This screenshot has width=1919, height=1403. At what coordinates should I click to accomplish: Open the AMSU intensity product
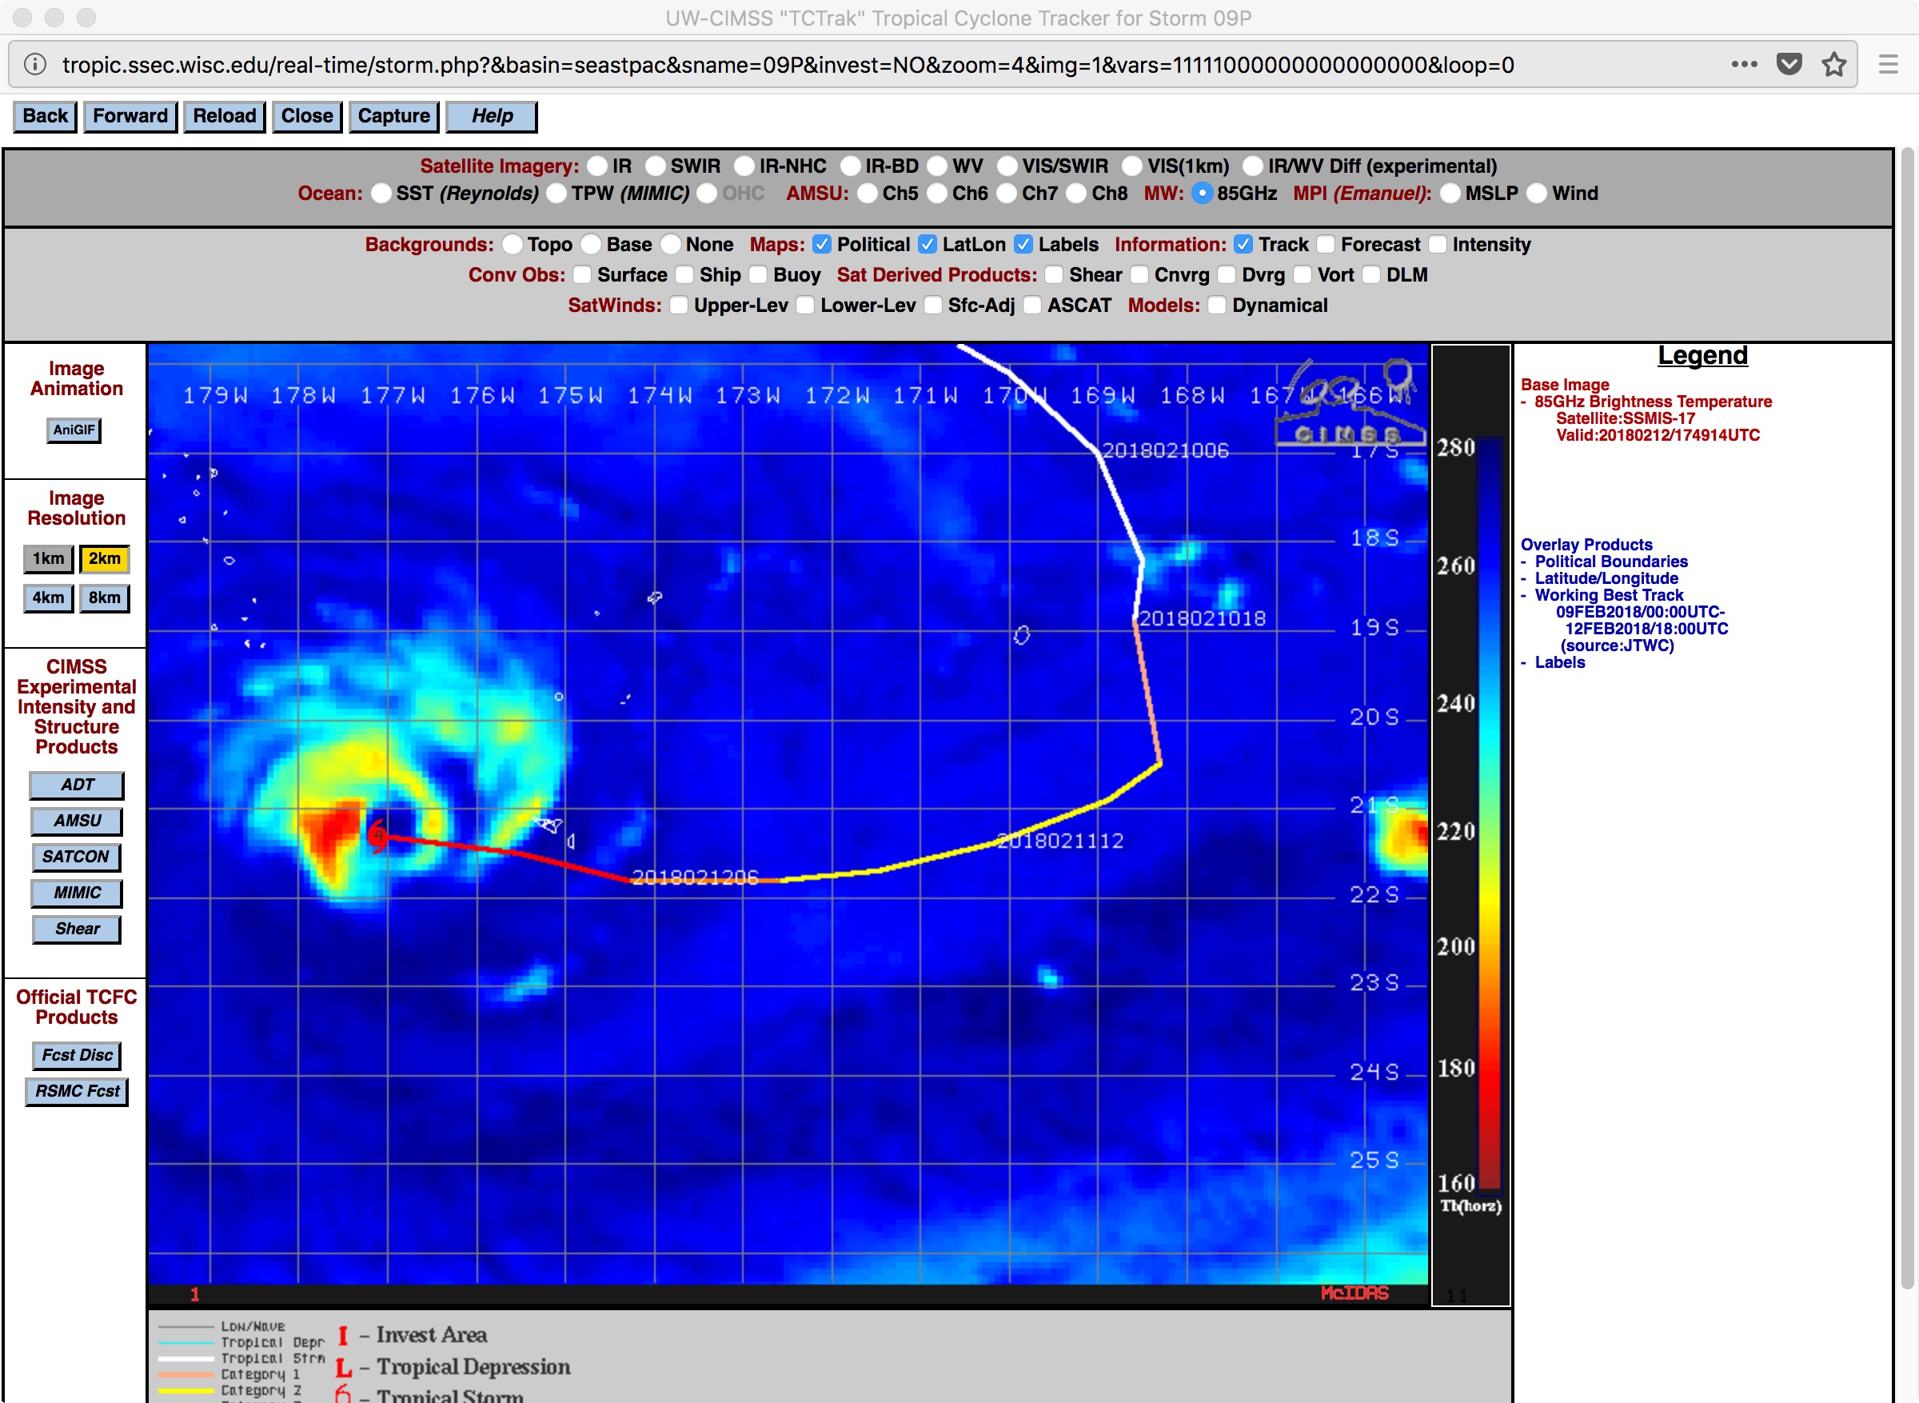[78, 821]
